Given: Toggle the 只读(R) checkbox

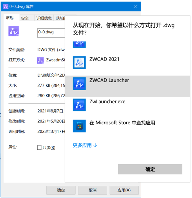Looking at the screenshot, I should pyautogui.click(x=39, y=147).
